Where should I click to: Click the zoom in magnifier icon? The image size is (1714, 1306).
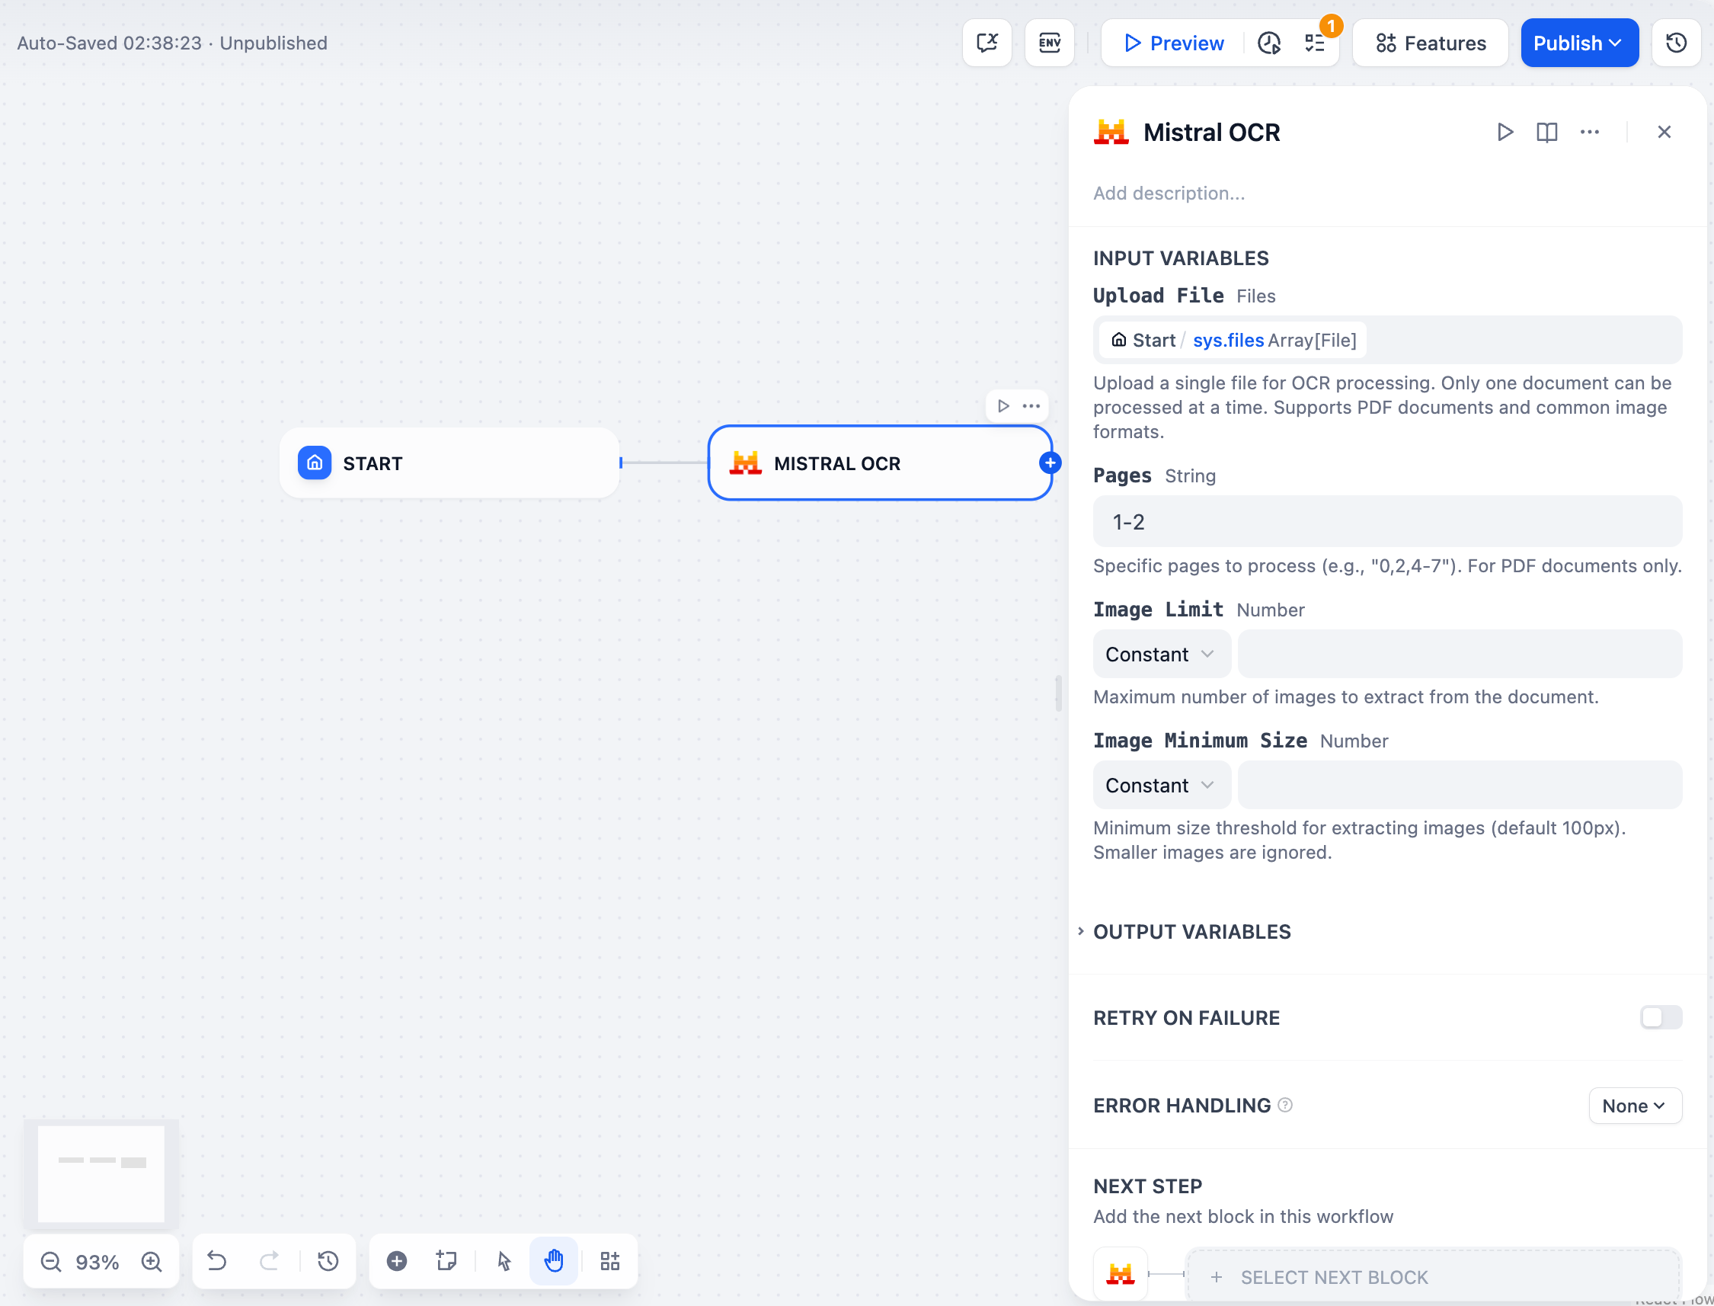pos(152,1261)
